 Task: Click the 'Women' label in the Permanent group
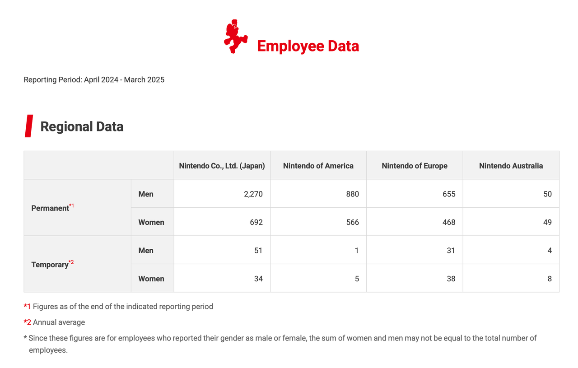pyautogui.click(x=151, y=222)
